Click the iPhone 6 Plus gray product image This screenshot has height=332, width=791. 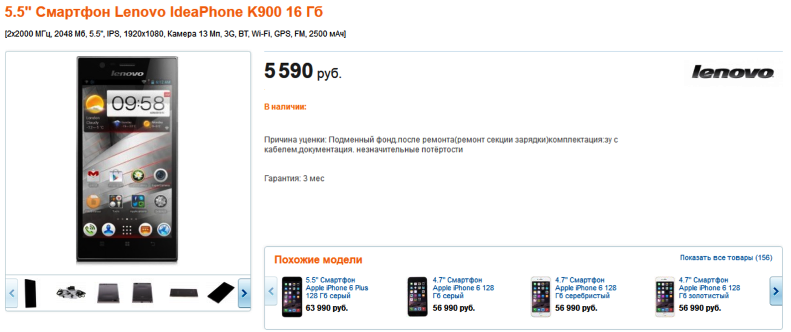tap(292, 297)
